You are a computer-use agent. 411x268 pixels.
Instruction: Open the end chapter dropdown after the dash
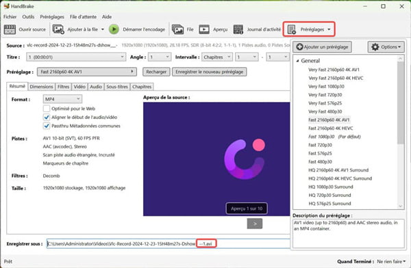[x=278, y=57]
